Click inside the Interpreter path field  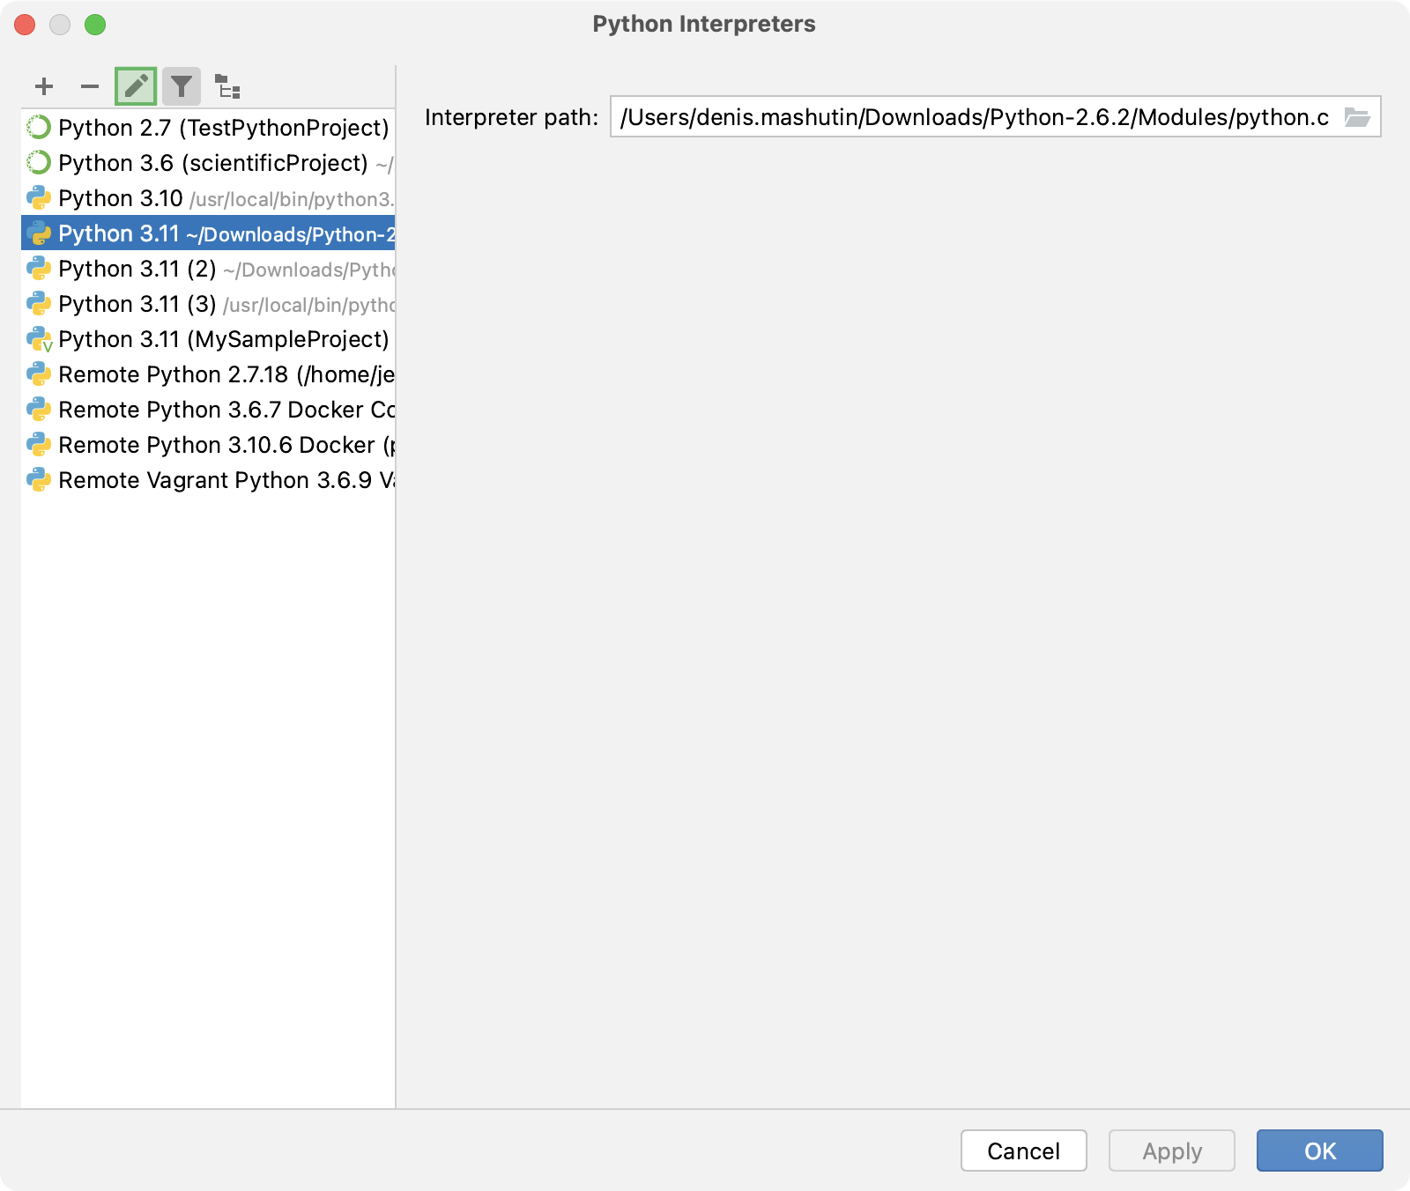pyautogui.click(x=969, y=117)
